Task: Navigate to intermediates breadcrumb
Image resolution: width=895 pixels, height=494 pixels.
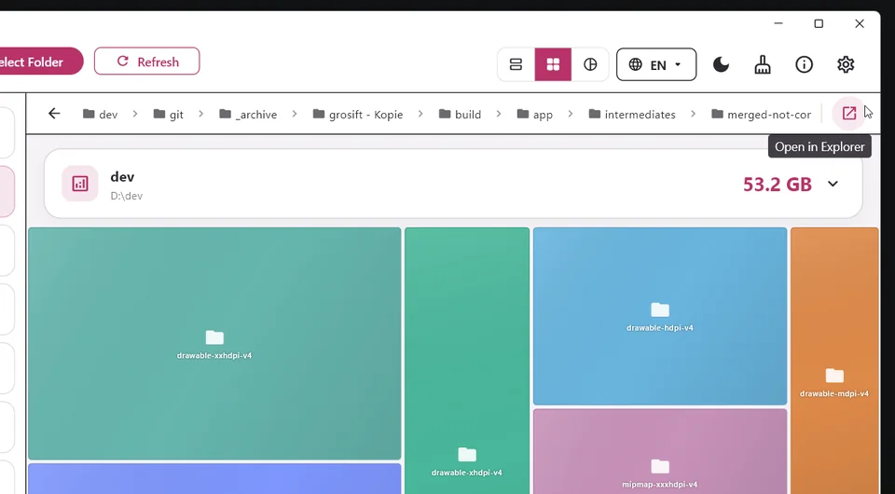Action: pos(632,115)
